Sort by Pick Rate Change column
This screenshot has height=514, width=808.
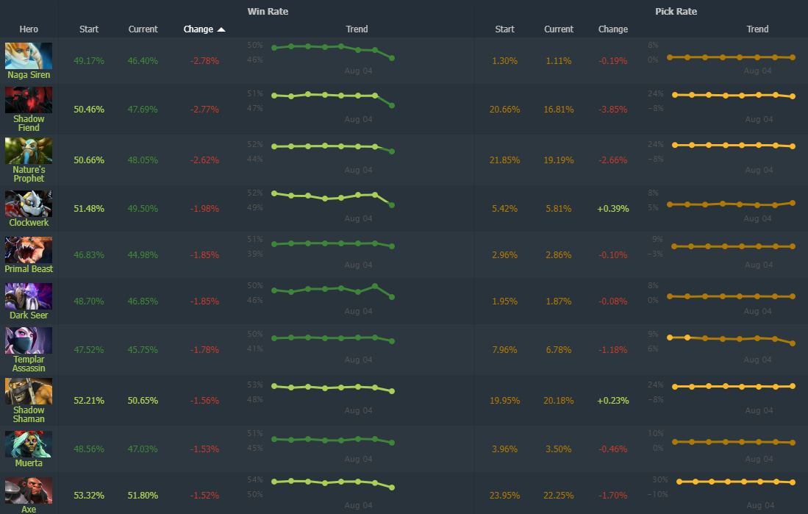[612, 29]
